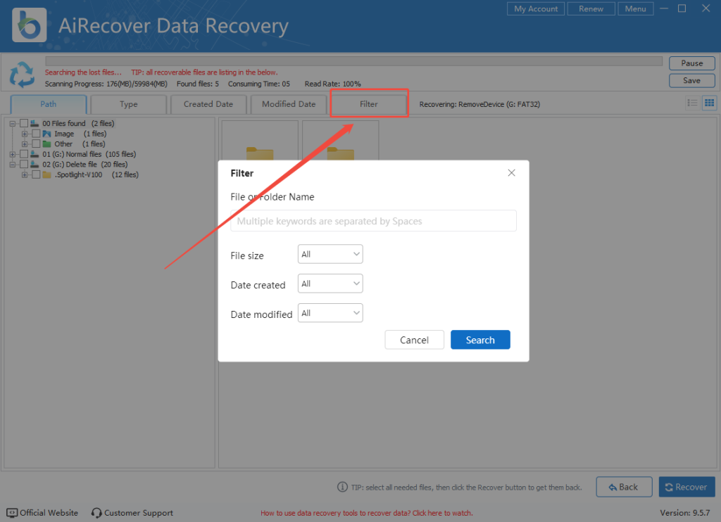Expand the 01 (G:) Normal files node
The height and width of the screenshot is (522, 721).
tap(12, 154)
